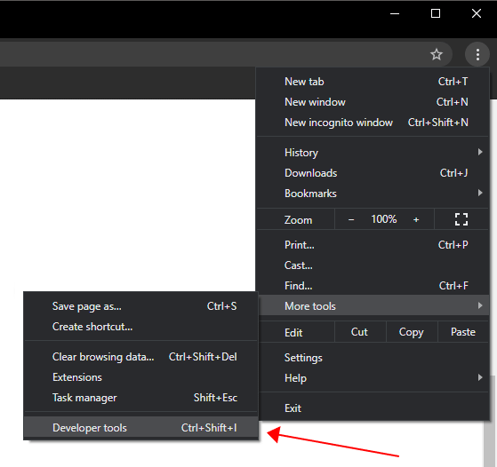Expand the Help submenu
Viewport: 497px width, 467px height.
point(373,377)
